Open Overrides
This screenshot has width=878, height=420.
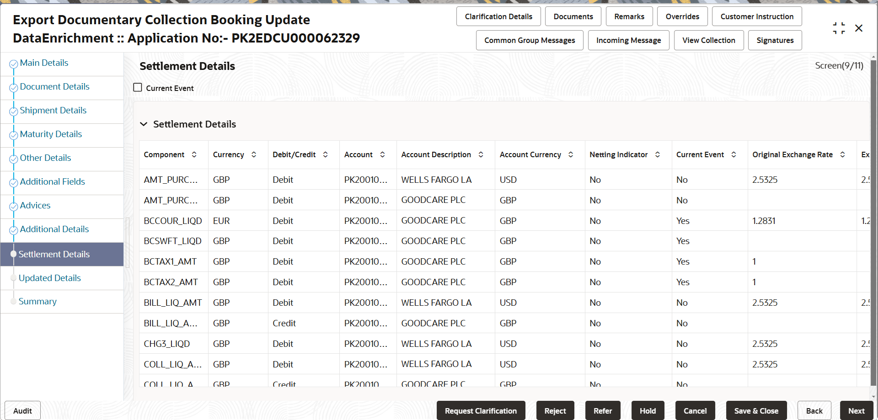(x=682, y=16)
